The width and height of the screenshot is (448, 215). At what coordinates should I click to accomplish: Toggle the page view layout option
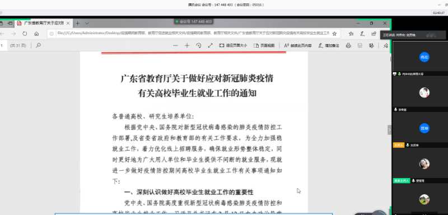[264, 45]
